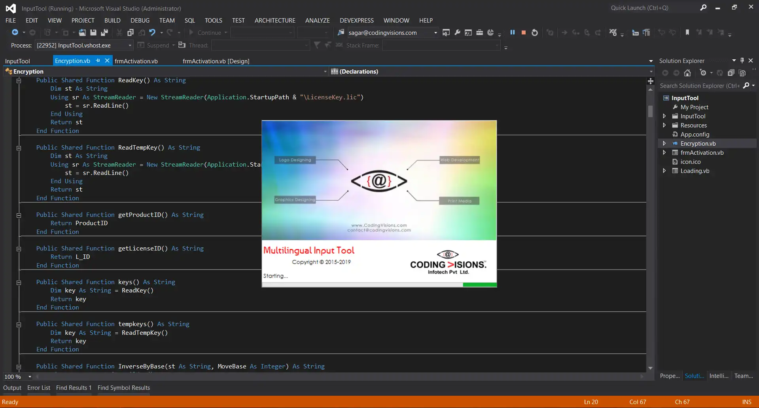Switch to frmActivation.vb [Design] tab
This screenshot has width=759, height=408.
[216, 61]
